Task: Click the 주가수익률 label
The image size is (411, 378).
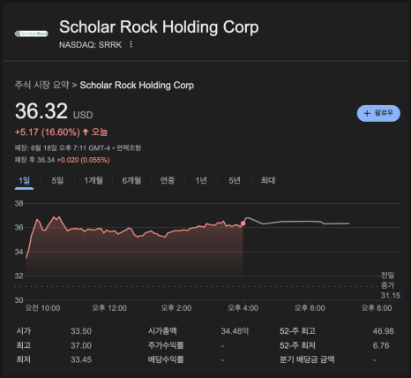Action: 166,345
